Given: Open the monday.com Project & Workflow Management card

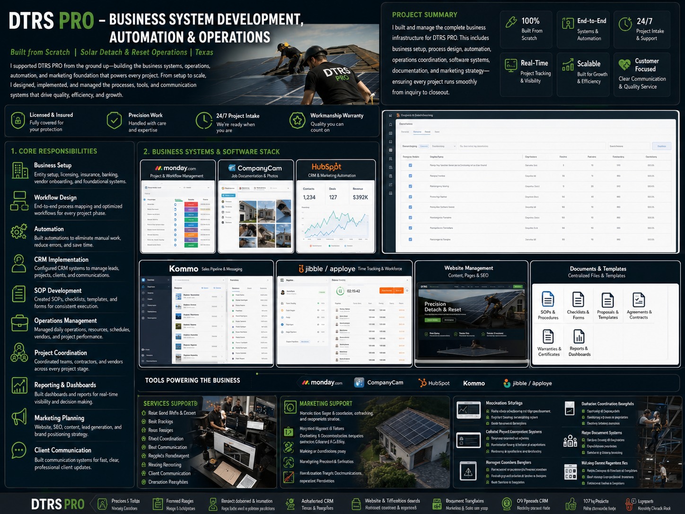Looking at the screenshot, I should tap(178, 206).
